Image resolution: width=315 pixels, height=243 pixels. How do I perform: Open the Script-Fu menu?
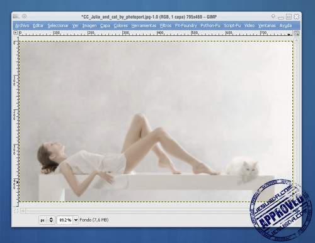pos(232,26)
